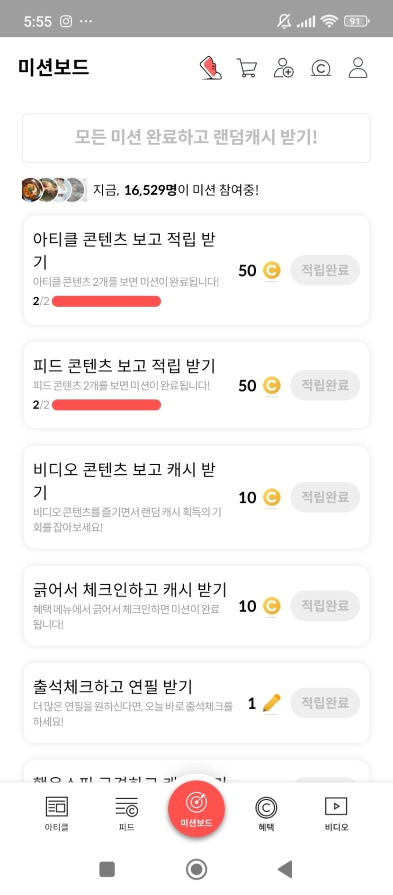Open the shopping cart
This screenshot has height=895, width=393.
point(247,68)
